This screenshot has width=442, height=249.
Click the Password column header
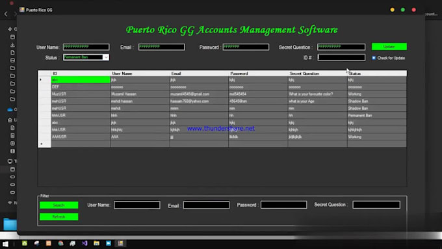pos(258,73)
